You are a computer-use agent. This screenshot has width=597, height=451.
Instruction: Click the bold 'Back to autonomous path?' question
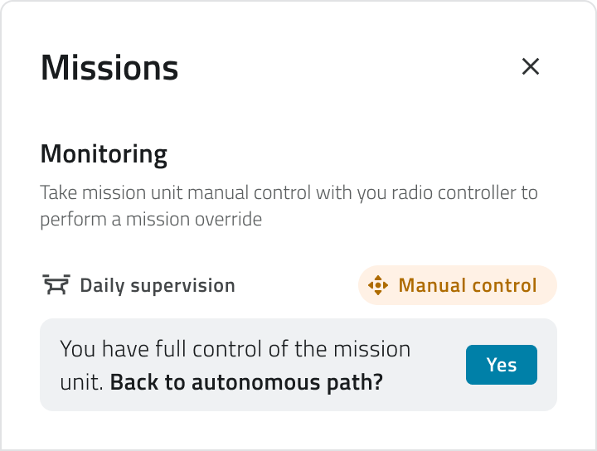tap(246, 383)
